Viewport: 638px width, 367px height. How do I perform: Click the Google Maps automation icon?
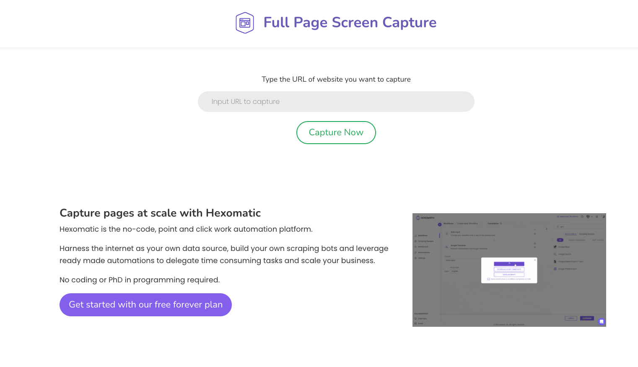pos(555,247)
